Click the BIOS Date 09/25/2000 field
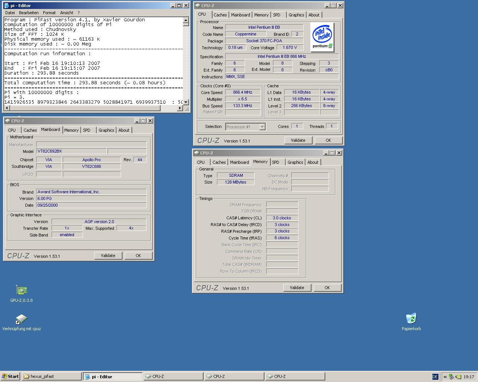Image resolution: width=478 pixels, height=382 pixels. [x=91, y=206]
